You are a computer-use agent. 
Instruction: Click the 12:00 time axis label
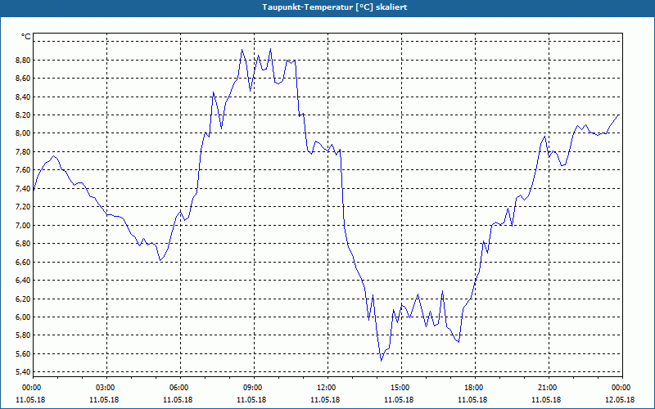(325, 388)
